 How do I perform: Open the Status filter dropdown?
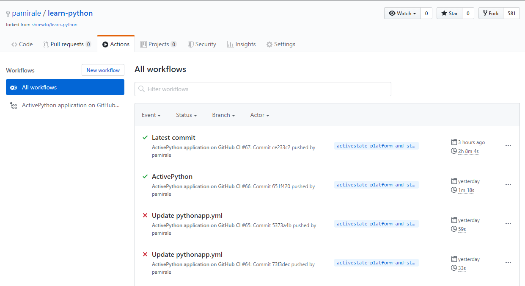click(187, 115)
